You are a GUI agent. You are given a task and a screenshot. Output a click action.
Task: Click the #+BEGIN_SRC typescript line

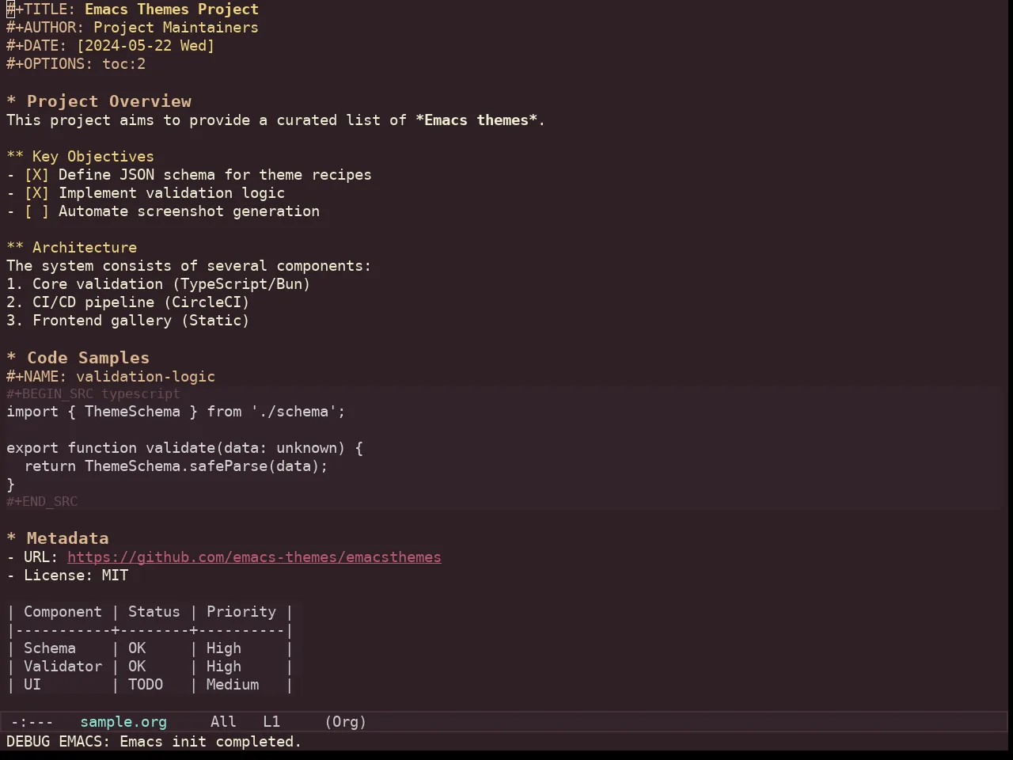point(93,393)
